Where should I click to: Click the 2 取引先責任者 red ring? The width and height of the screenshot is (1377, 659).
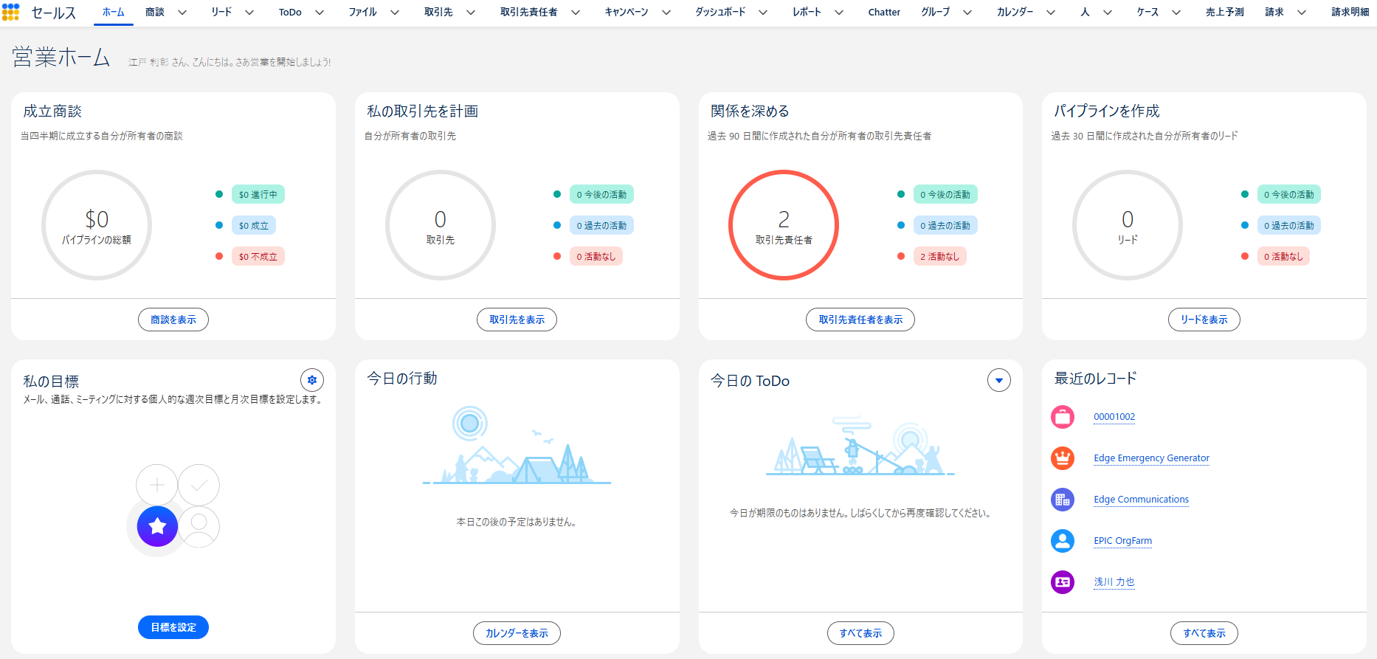click(x=784, y=225)
